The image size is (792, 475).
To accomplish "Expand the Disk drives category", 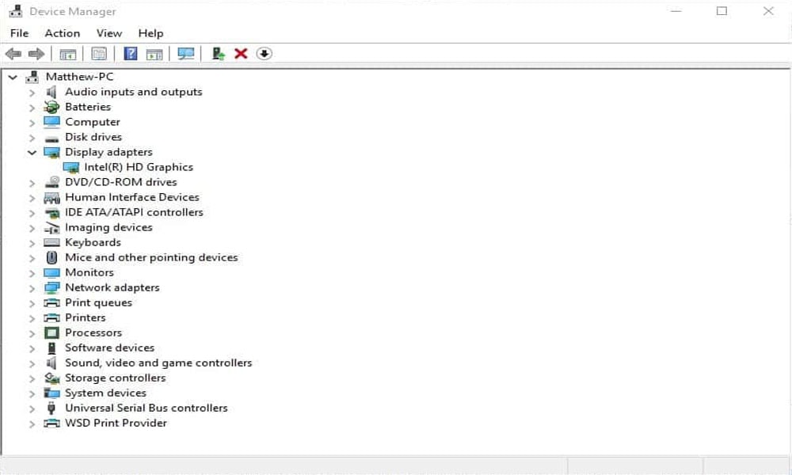I will pyautogui.click(x=32, y=138).
